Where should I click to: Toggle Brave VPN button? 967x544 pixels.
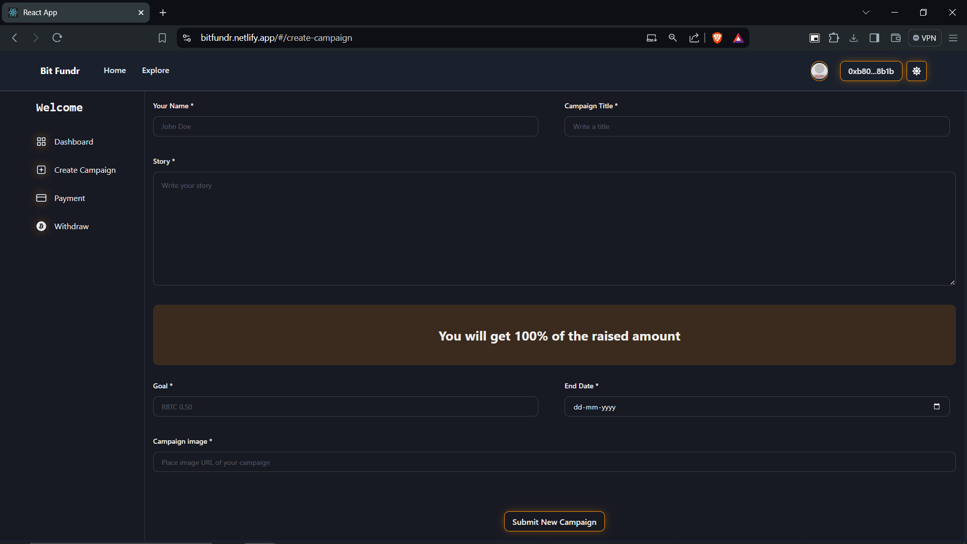[x=925, y=38]
